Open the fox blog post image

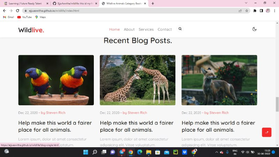[219, 80]
